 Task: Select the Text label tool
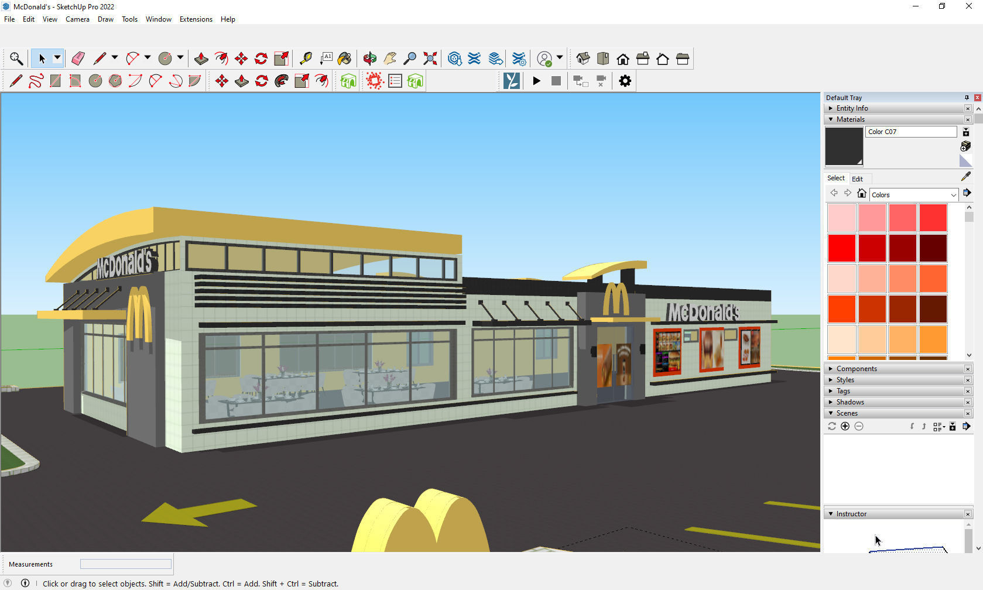(x=326, y=59)
